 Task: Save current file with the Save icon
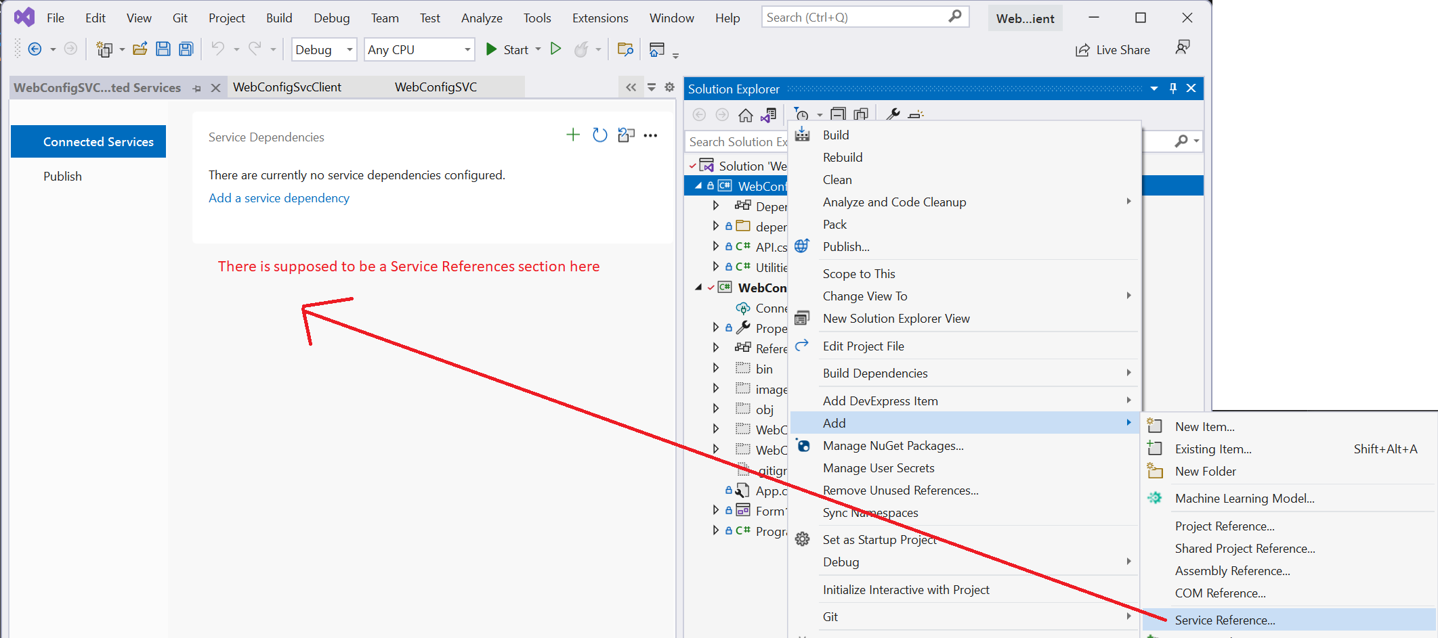163,49
